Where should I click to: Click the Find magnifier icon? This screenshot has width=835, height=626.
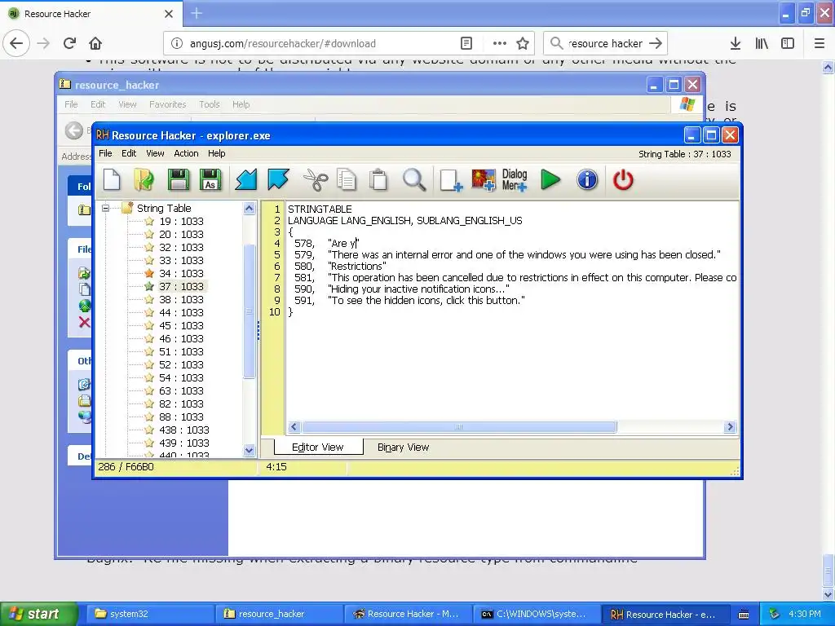[413, 180]
